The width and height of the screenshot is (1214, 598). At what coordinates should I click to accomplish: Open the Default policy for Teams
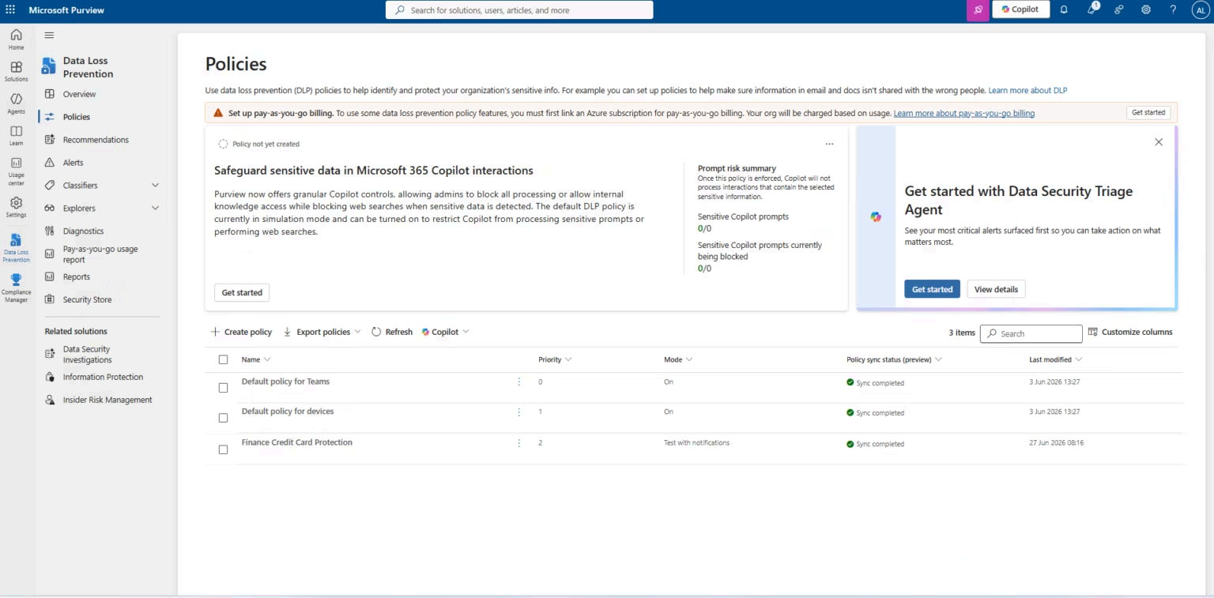[x=285, y=382]
